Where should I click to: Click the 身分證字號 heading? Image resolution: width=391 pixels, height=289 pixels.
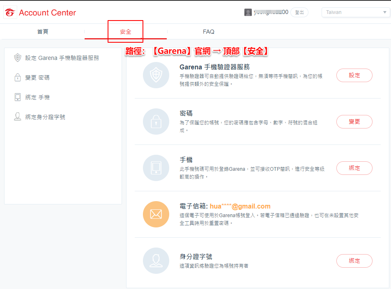point(196,257)
